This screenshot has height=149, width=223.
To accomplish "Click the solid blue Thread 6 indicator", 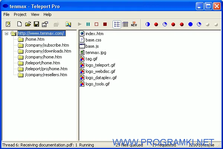I will 190,24.
